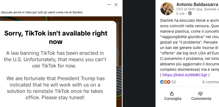Viewport: 219px width, 107px height.
Task: Click the lightbulb insightful reaction icon
Action: click(165, 82)
